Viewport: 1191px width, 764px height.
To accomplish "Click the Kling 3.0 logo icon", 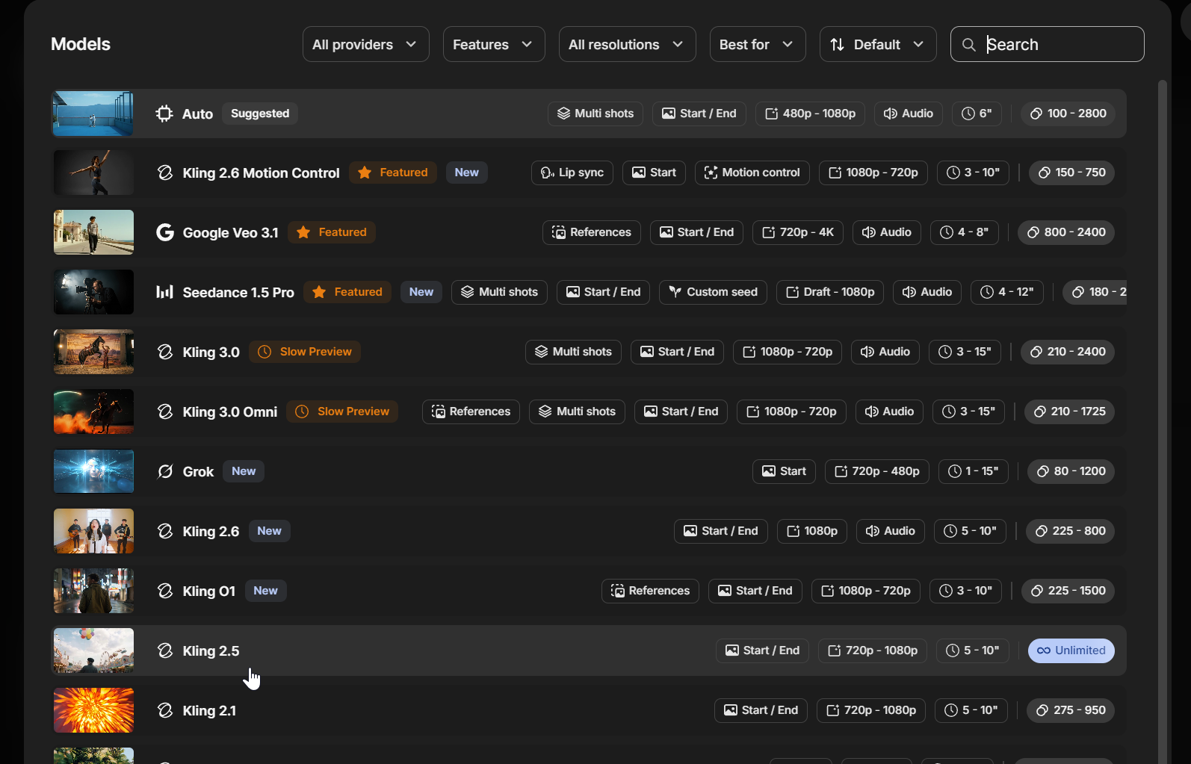I will [x=164, y=352].
